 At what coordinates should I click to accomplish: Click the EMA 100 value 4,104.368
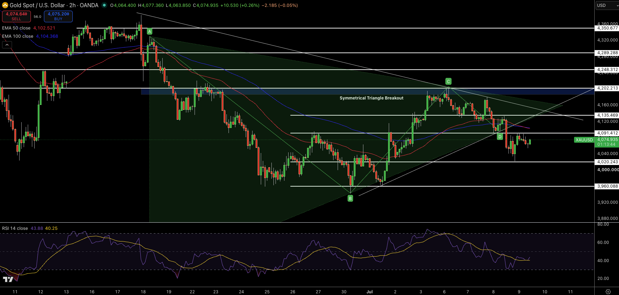47,36
